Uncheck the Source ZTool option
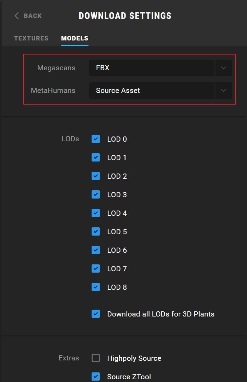The height and width of the screenshot is (382, 247). click(96, 377)
